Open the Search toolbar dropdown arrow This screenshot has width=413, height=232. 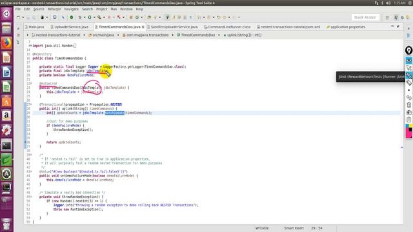159,17
